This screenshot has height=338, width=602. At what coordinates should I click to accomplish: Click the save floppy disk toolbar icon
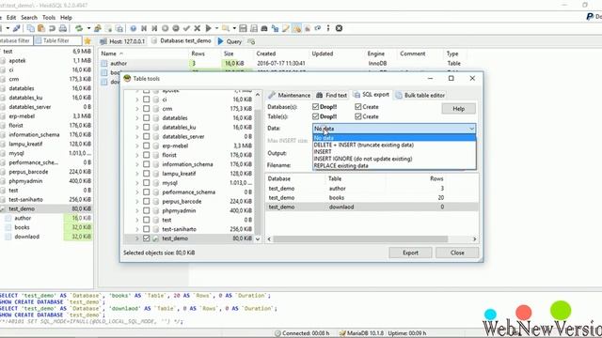click(243, 28)
